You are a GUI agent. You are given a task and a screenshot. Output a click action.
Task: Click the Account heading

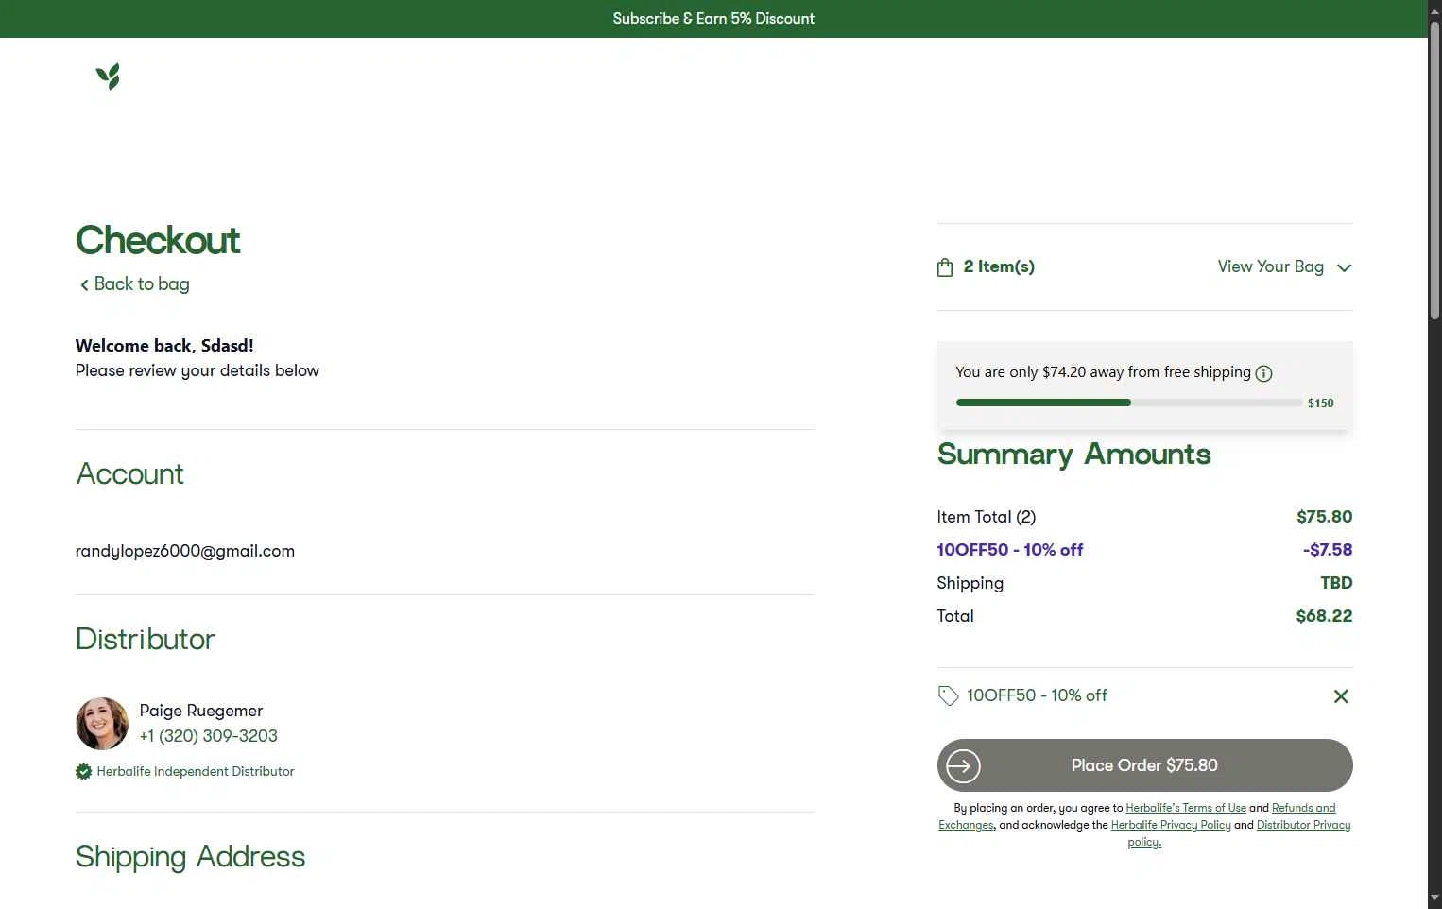pyautogui.click(x=130, y=474)
